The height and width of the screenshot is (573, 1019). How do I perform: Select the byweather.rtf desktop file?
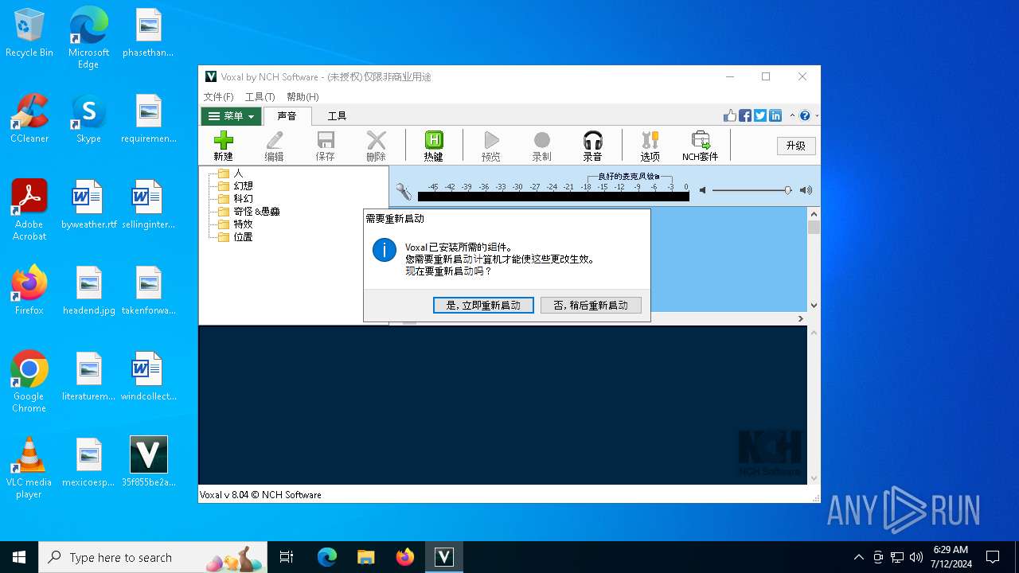click(x=88, y=205)
